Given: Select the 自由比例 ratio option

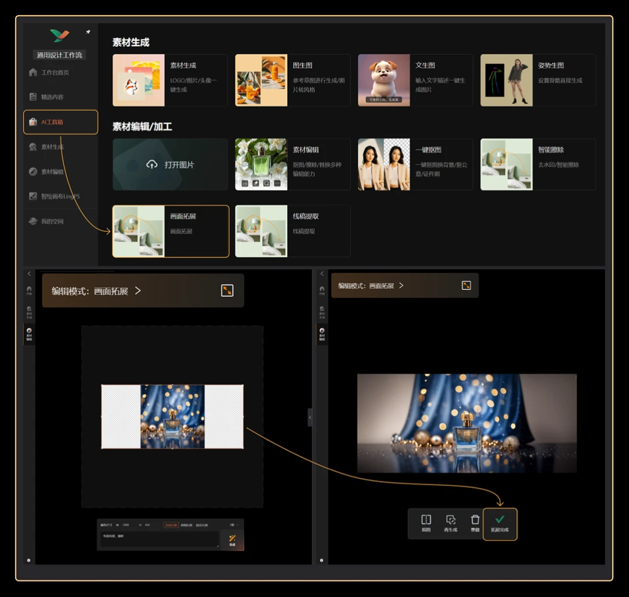Looking at the screenshot, I should click(x=171, y=525).
